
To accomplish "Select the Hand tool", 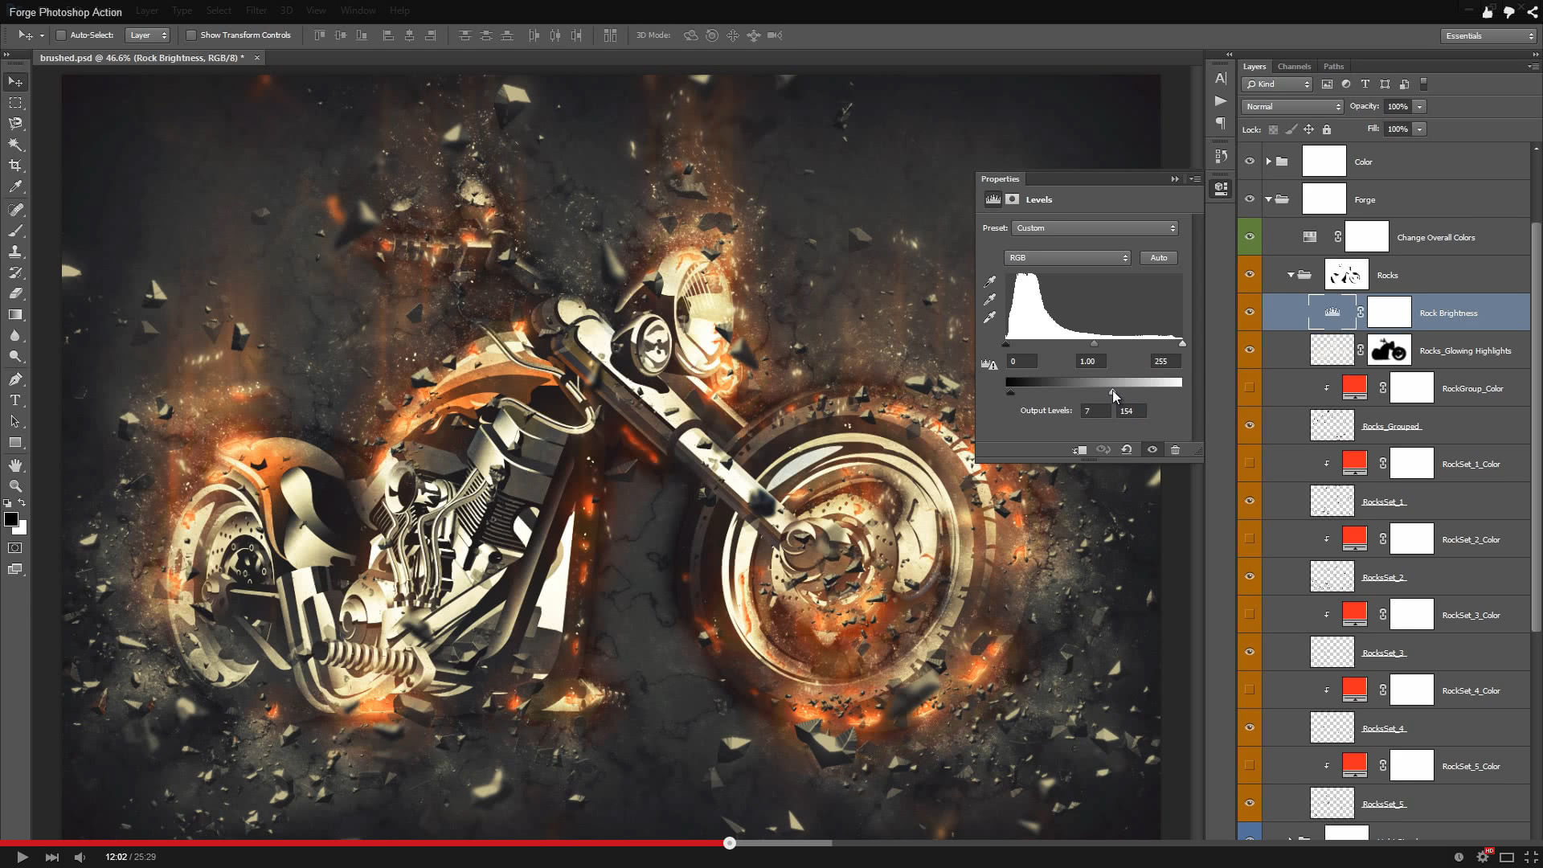I will (15, 465).
